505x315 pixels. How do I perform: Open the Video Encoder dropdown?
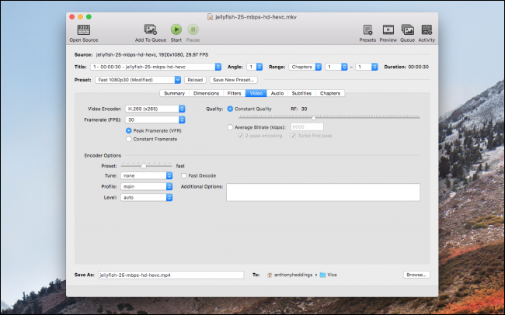click(x=155, y=109)
